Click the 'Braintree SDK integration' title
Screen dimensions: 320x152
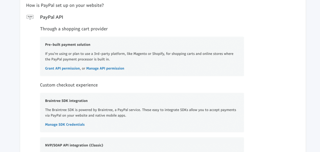click(x=66, y=101)
